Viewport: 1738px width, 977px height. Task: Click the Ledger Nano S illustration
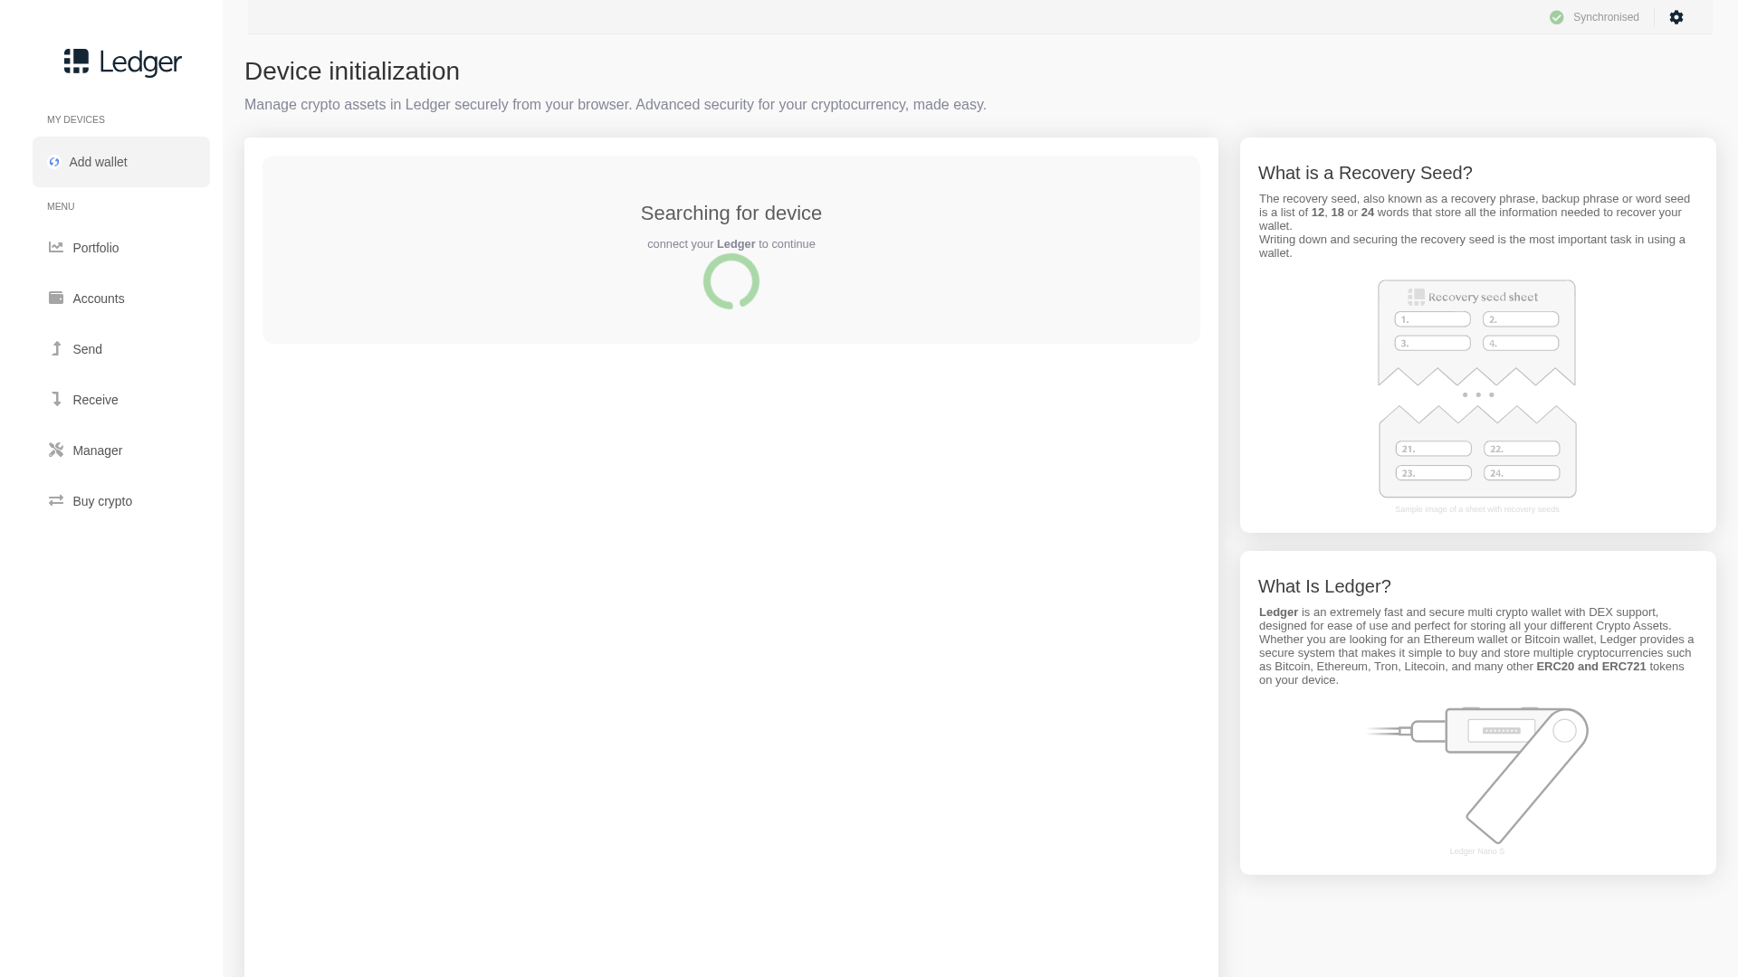tap(1477, 775)
